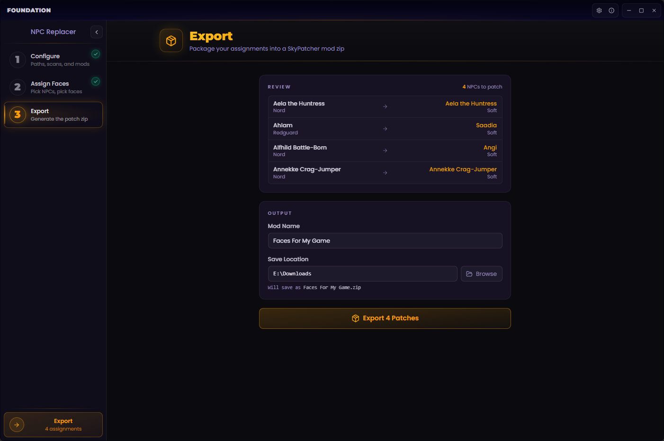Click the Configure step green checkmark
This screenshot has height=441, width=664.
point(96,54)
